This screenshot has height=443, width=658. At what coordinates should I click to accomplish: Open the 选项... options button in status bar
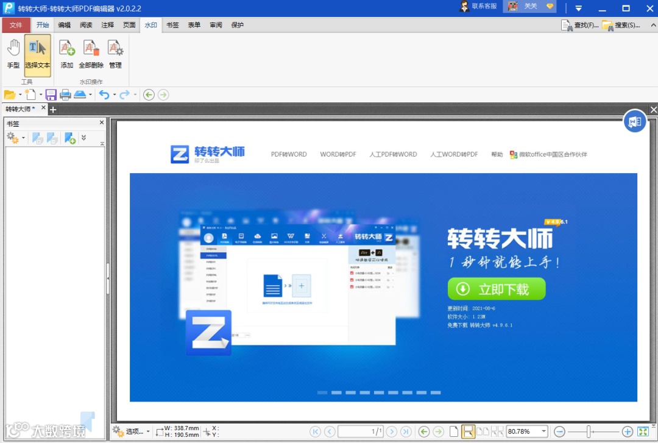point(132,431)
